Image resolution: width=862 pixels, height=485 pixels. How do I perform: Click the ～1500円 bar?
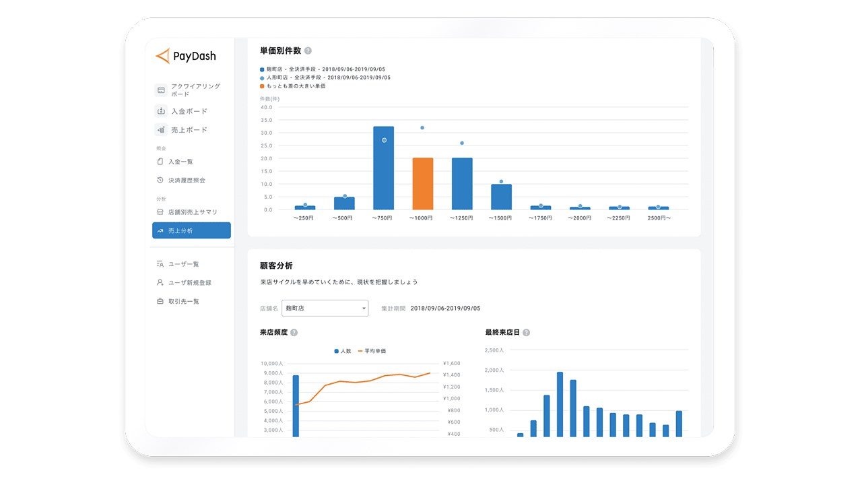coord(501,197)
